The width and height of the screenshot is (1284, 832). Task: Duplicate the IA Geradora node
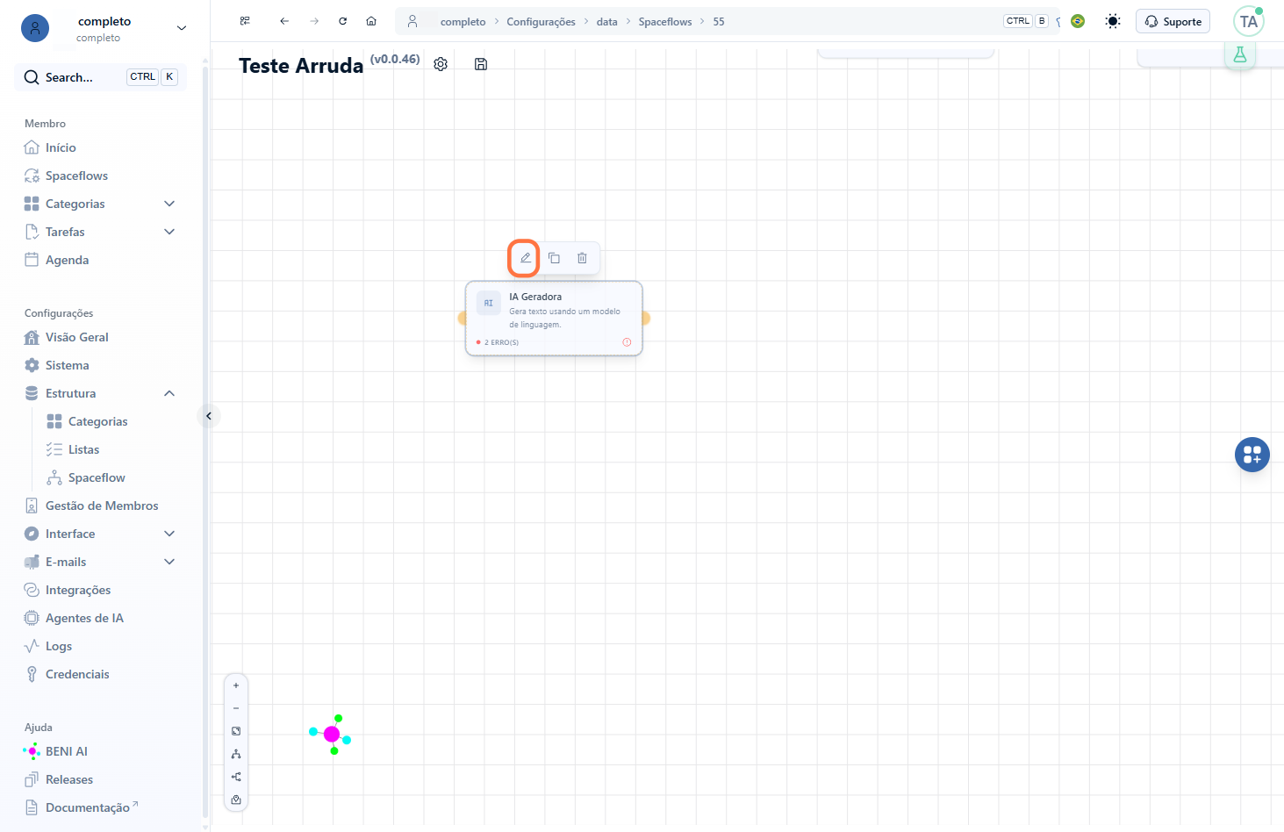554,258
